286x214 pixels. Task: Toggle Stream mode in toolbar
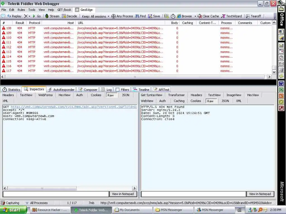[52, 16]
